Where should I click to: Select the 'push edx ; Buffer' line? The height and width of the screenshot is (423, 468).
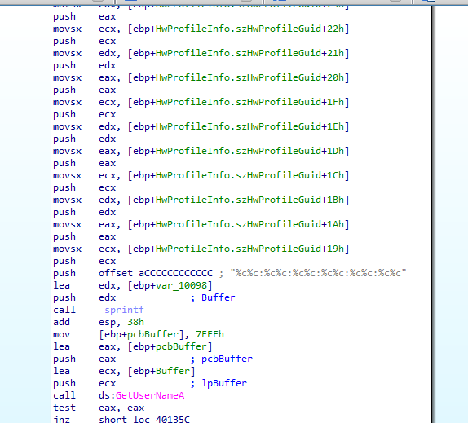tap(144, 297)
